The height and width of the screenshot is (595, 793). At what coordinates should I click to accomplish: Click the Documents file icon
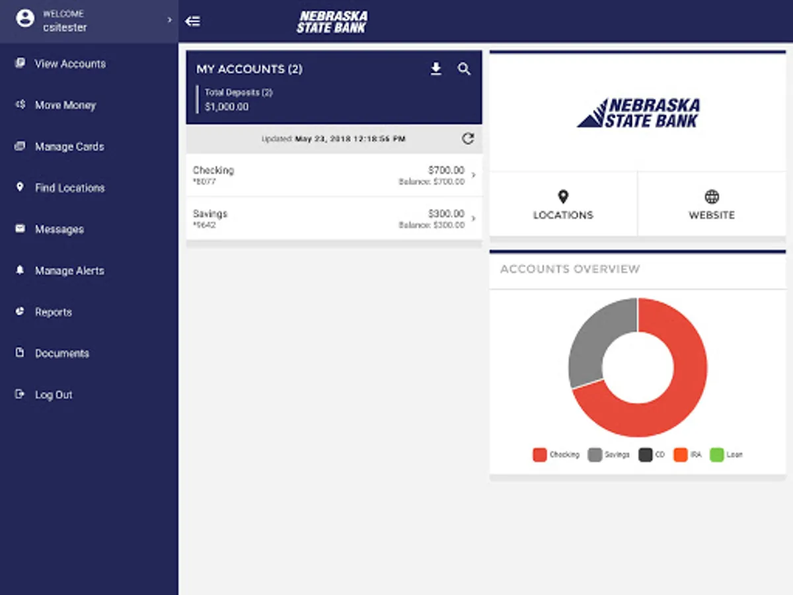[x=20, y=353]
